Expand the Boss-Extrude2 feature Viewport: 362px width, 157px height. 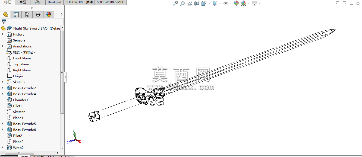(x=3, y=88)
